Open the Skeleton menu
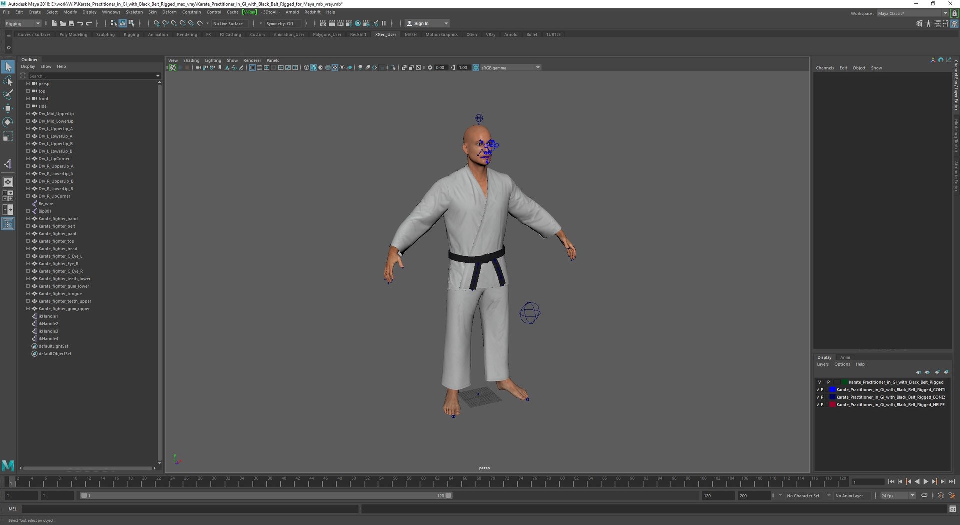 click(x=134, y=12)
